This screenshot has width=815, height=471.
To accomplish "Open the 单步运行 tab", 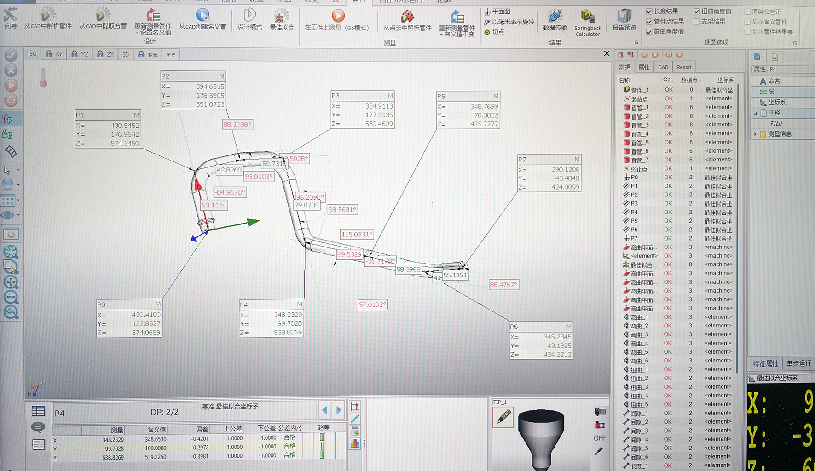I will [798, 363].
